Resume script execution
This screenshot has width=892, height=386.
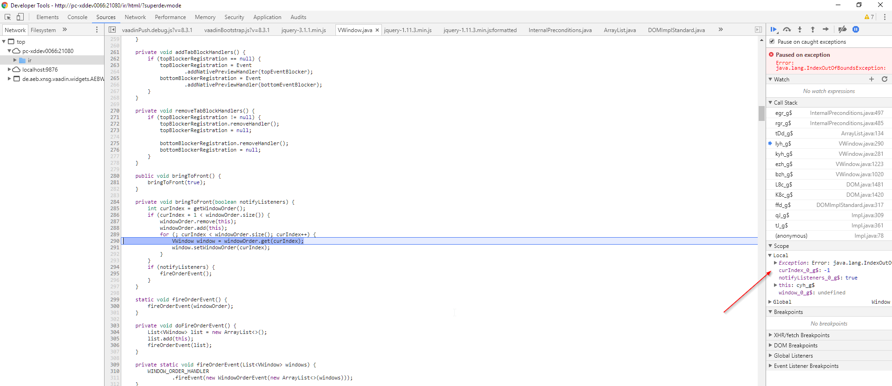774,29
